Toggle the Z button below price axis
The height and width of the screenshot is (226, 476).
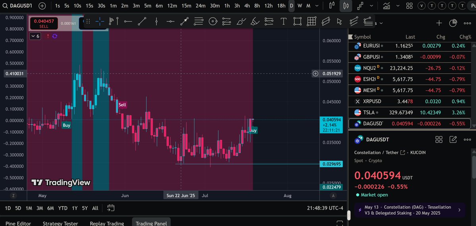coord(13,196)
